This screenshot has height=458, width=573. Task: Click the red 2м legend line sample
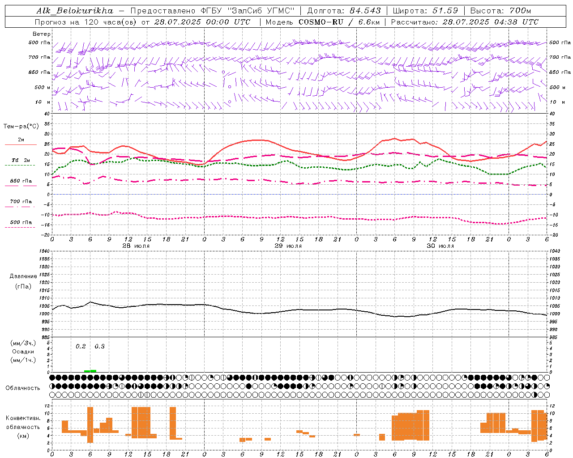[21, 145]
